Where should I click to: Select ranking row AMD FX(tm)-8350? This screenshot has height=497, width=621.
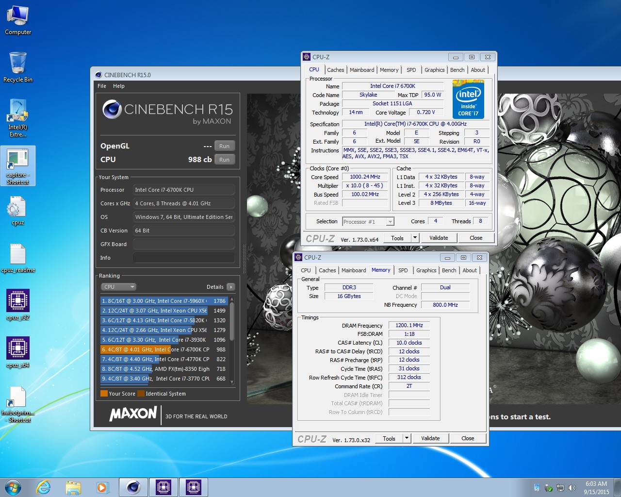(x=164, y=369)
